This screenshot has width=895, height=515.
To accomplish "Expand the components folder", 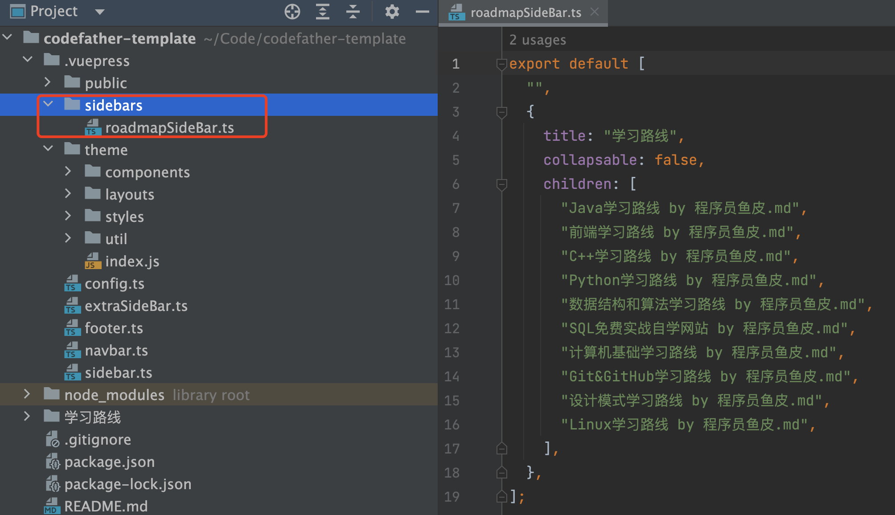I will coord(68,172).
